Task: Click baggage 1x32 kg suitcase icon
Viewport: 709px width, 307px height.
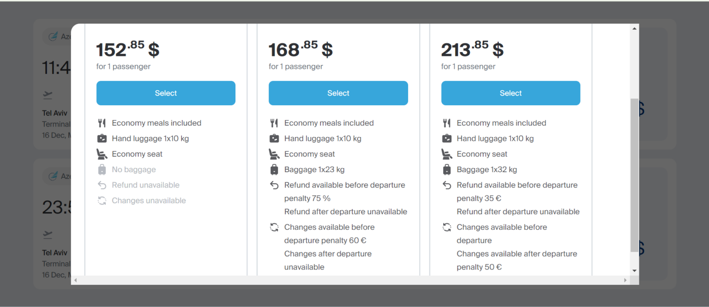Action: point(447,170)
